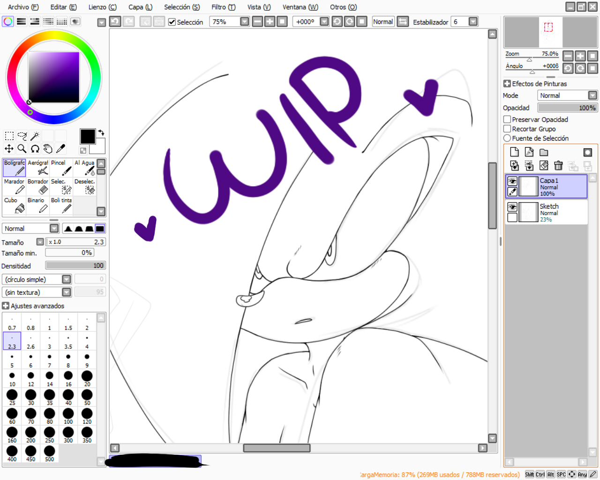This screenshot has width=600, height=480.
Task: Open the Filtro menu
Action: tap(223, 7)
